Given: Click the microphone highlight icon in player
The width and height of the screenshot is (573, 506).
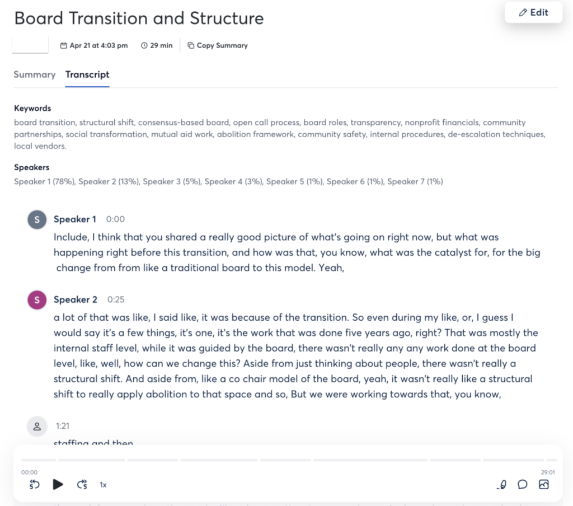Looking at the screenshot, I should (x=502, y=484).
